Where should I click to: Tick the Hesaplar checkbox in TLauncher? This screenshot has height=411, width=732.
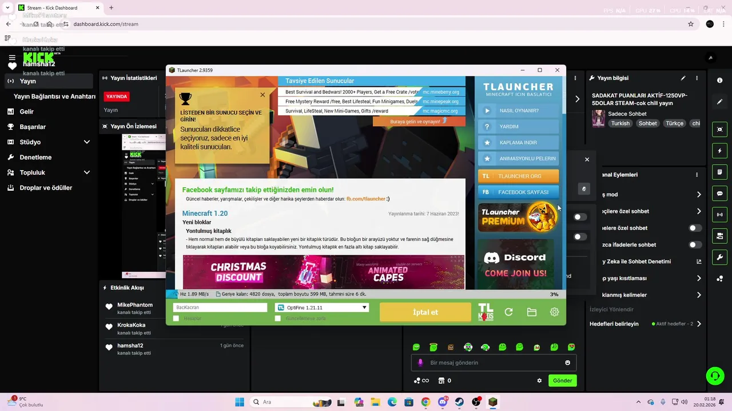tap(176, 319)
